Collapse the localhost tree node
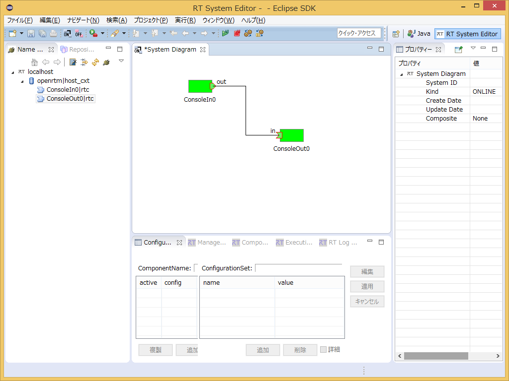The height and width of the screenshot is (381, 509). 12,72
